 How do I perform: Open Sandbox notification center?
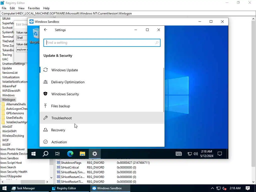(x=220, y=154)
